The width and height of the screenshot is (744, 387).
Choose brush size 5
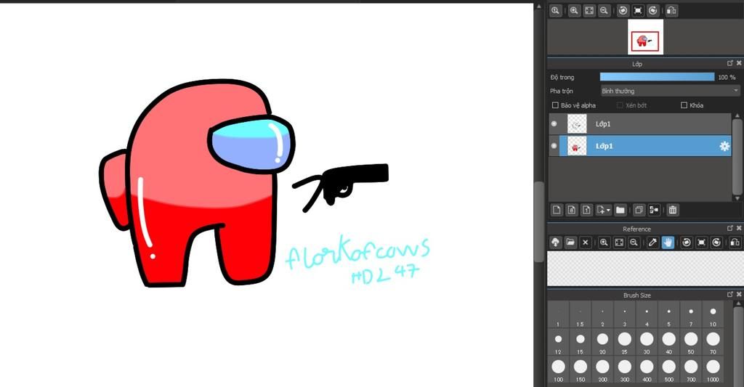[668, 315]
